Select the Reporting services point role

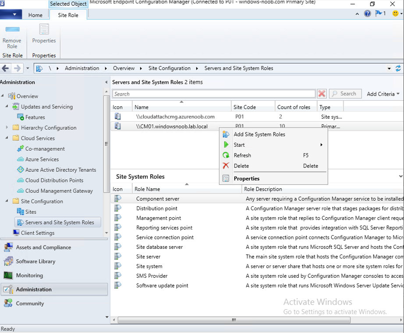click(257, 227)
